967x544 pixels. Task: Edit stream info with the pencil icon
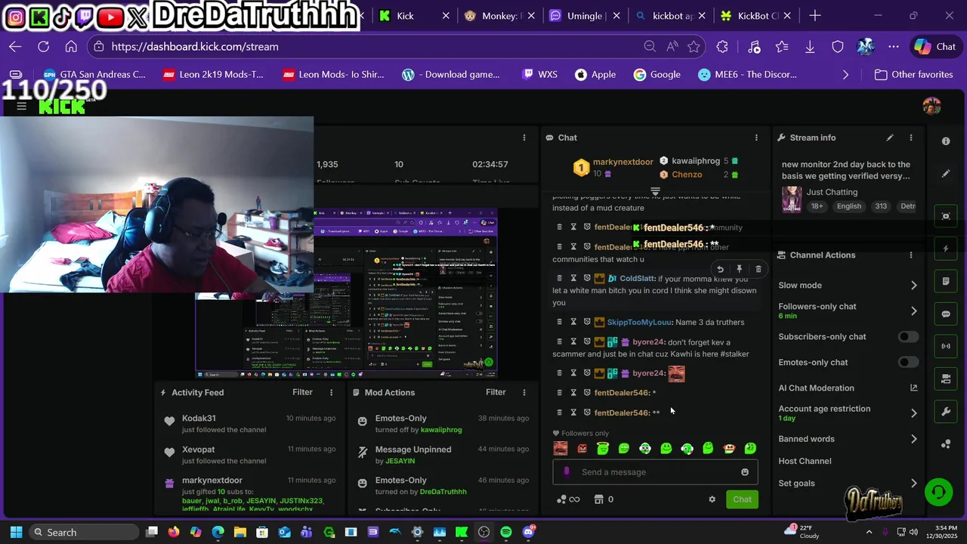(x=890, y=138)
